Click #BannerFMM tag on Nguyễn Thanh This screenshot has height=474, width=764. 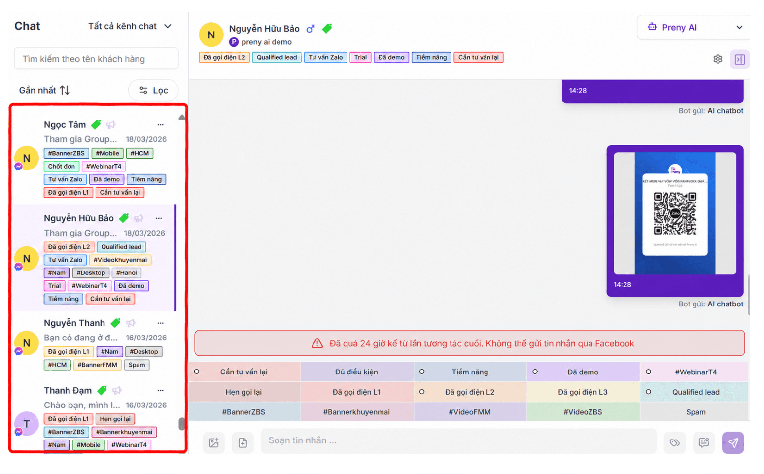97,365
